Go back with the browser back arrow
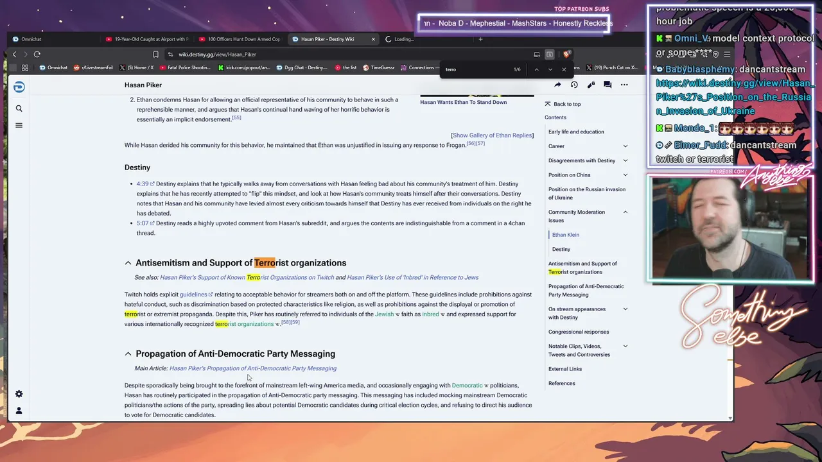The image size is (822, 462). click(x=14, y=55)
